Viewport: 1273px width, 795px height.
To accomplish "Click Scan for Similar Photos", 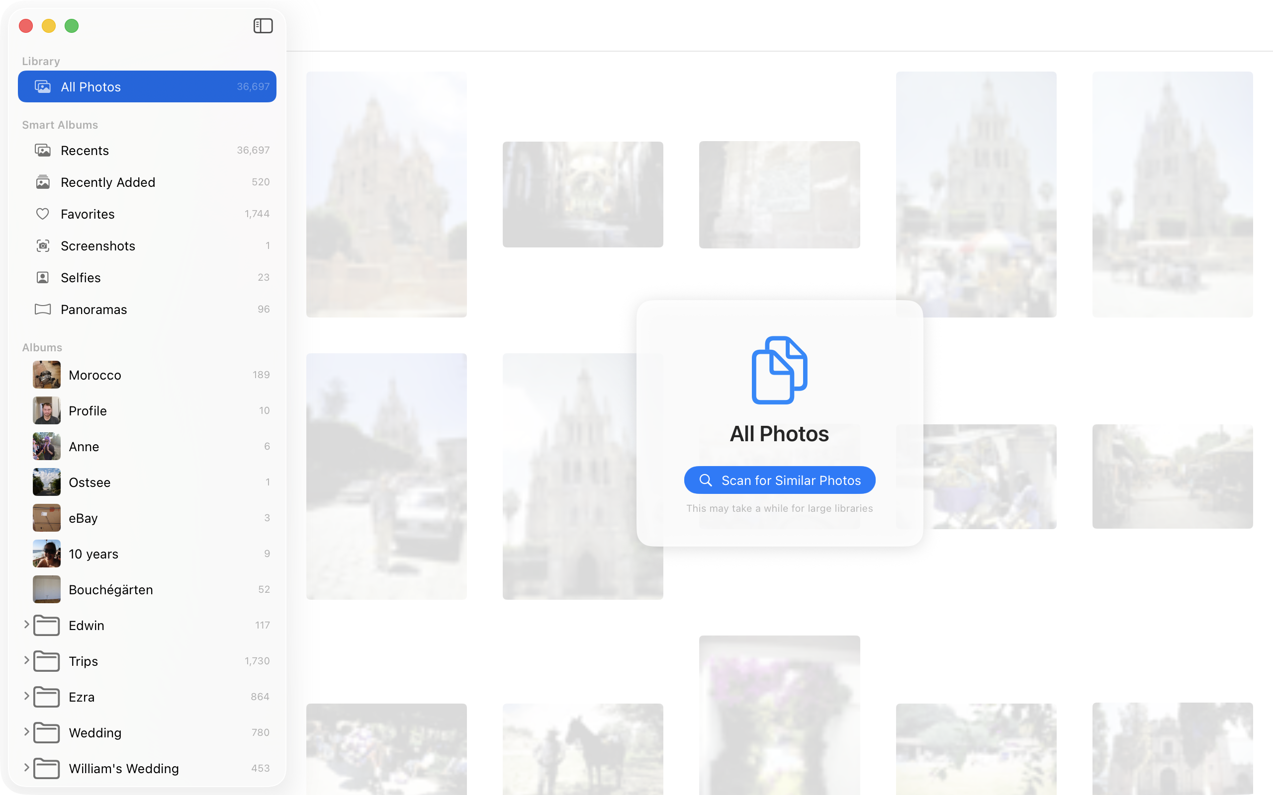I will [x=779, y=479].
